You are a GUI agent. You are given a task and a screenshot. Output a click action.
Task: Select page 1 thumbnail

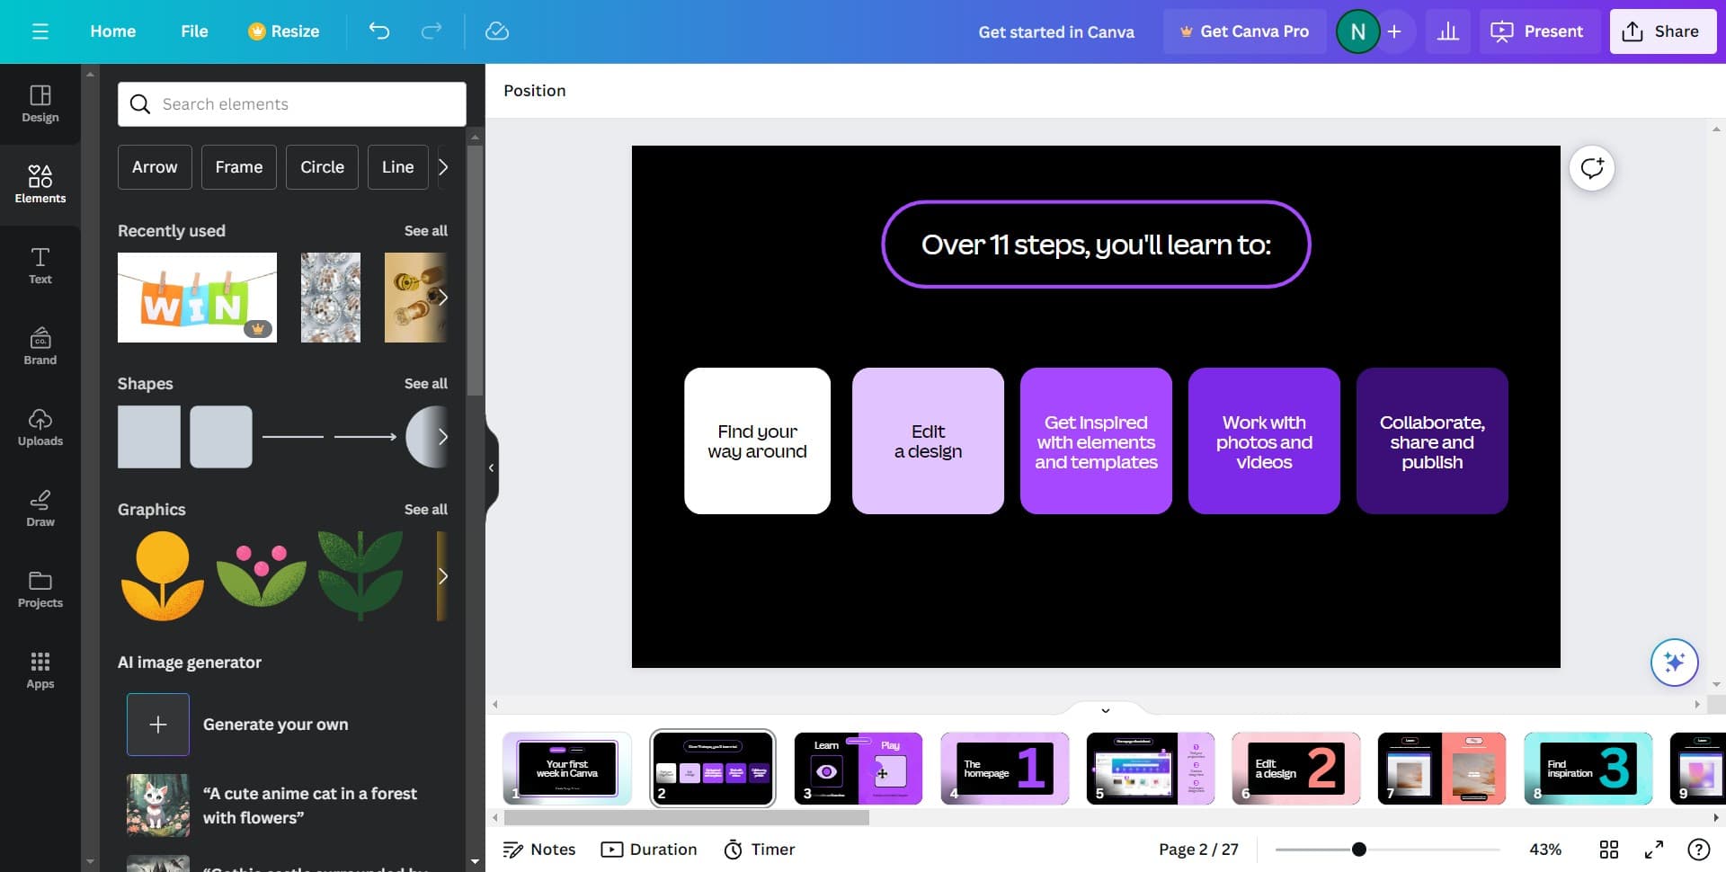click(567, 769)
